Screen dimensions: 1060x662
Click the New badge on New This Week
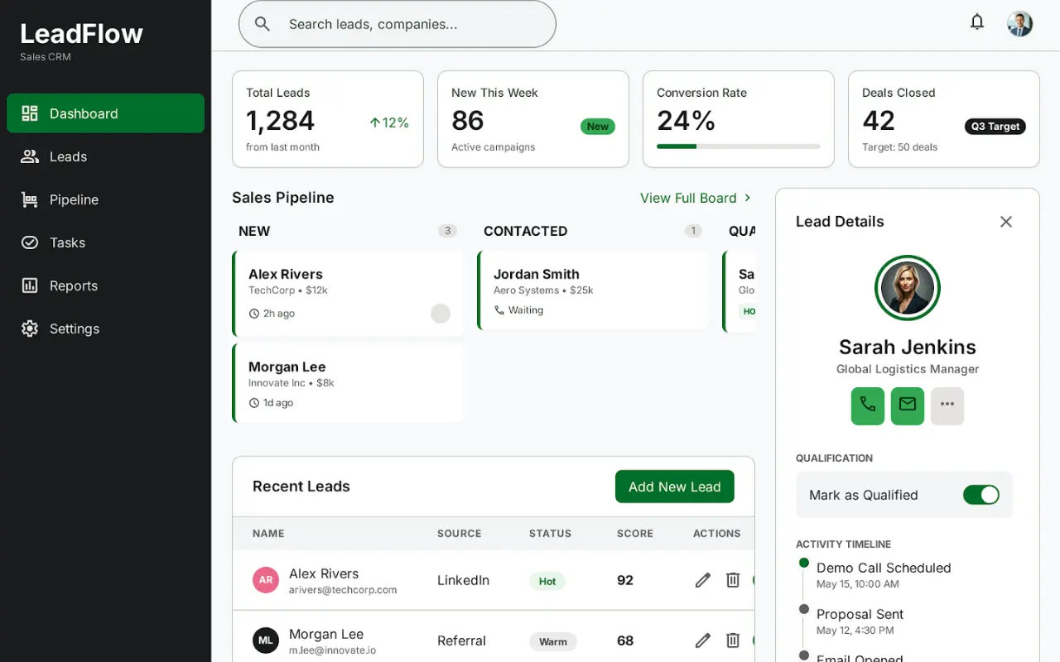[x=598, y=127]
